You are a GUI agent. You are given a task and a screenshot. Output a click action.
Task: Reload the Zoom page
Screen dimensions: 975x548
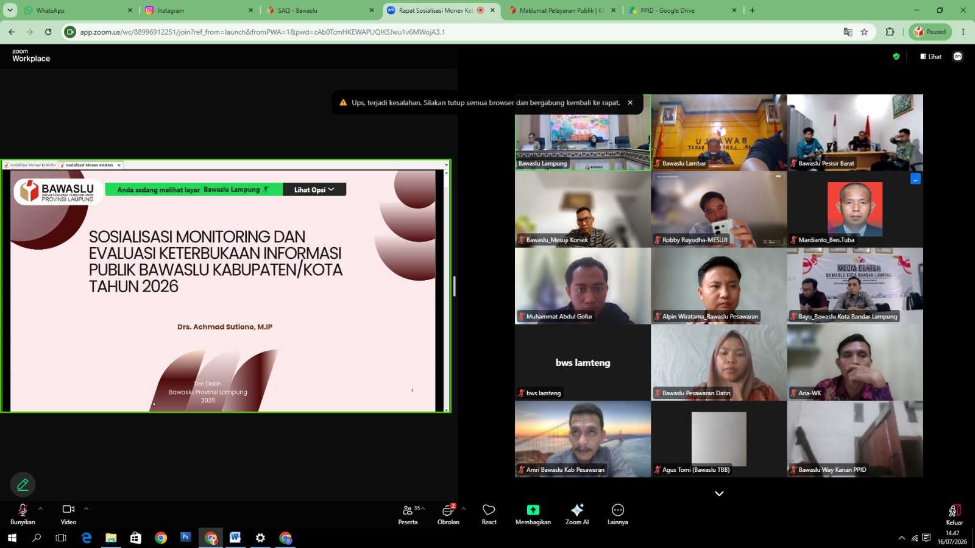click(x=48, y=32)
